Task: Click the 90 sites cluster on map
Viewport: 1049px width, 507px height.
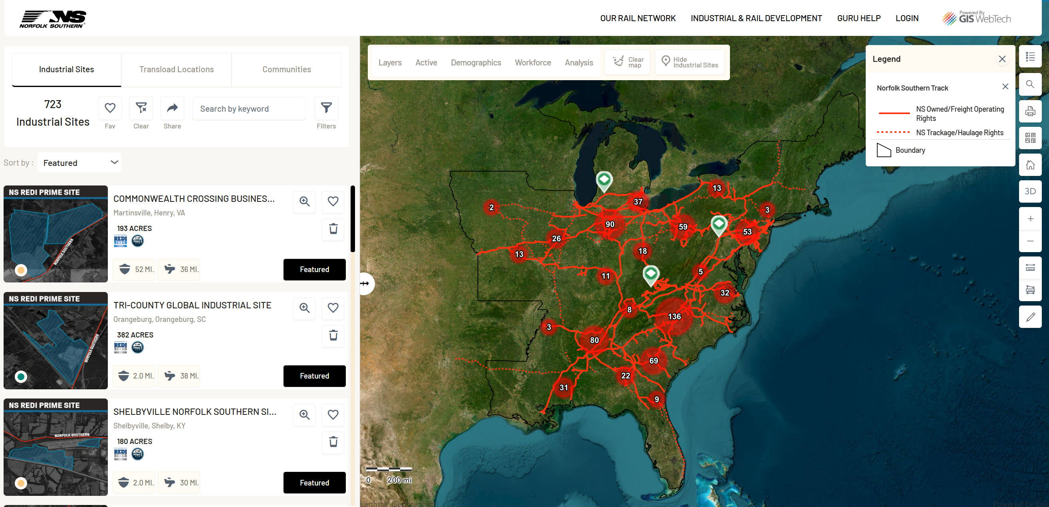Action: click(610, 224)
